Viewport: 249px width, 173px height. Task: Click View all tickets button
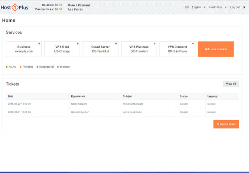coord(231,84)
